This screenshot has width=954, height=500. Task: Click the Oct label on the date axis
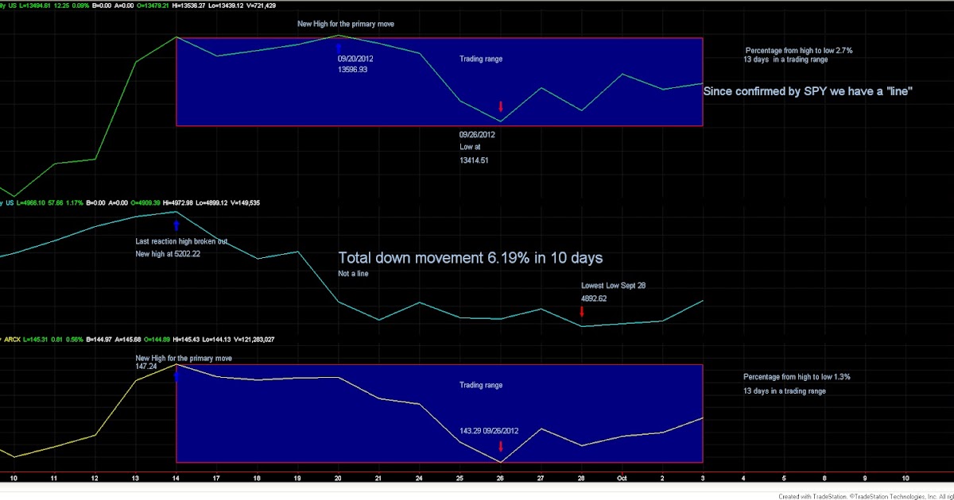coord(622,478)
